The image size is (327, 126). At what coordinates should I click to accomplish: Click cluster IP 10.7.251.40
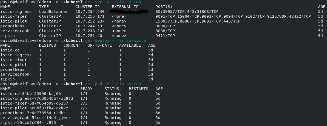pos(89,36)
